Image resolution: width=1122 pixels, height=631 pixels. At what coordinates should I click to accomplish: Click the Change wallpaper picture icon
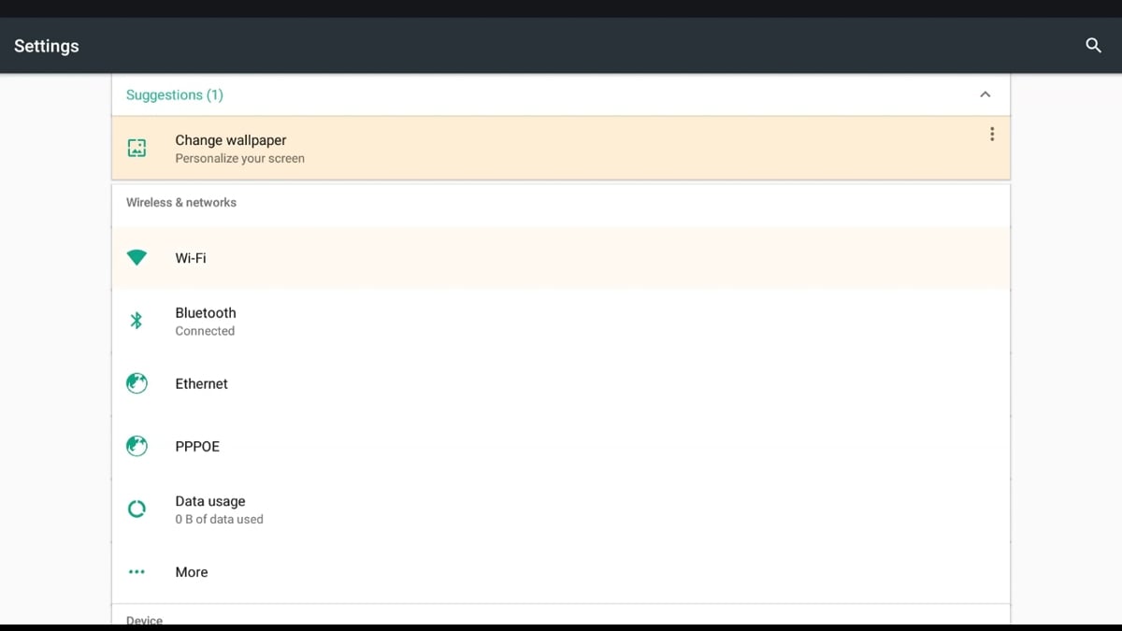coord(137,148)
